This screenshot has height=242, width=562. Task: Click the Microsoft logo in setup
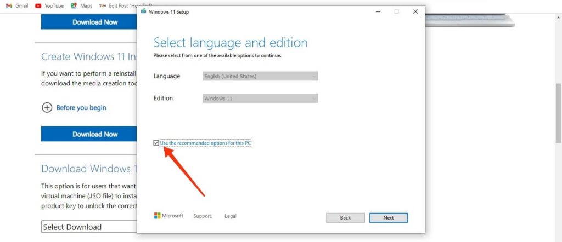(168, 216)
